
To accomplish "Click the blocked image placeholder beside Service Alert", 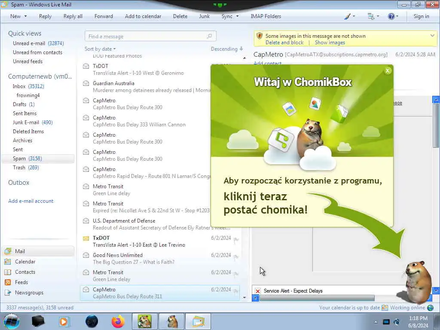I will [x=258, y=291].
